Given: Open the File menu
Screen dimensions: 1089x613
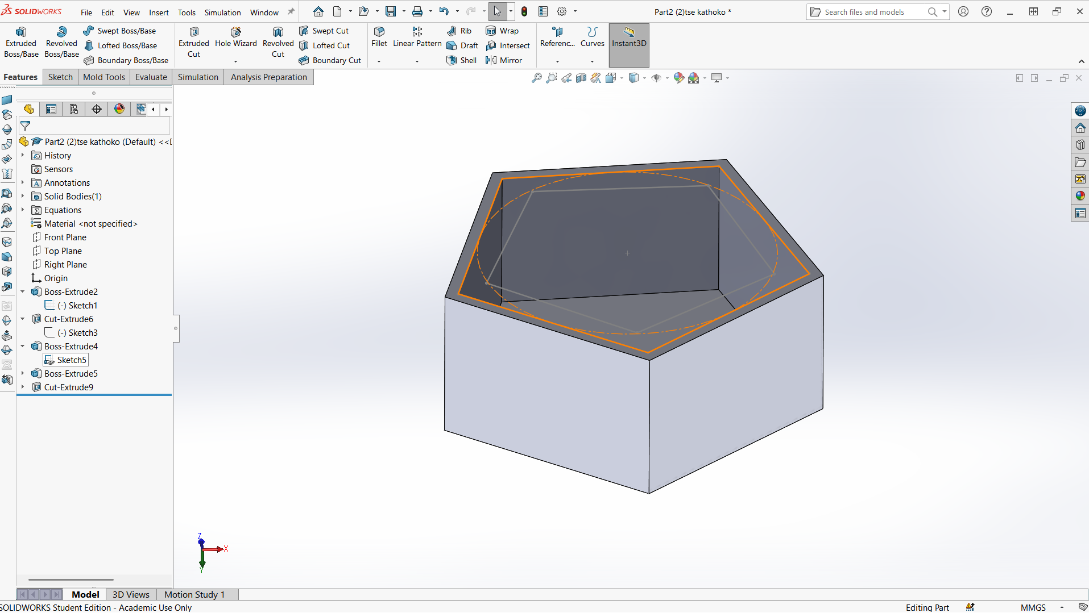Looking at the screenshot, I should (x=86, y=12).
